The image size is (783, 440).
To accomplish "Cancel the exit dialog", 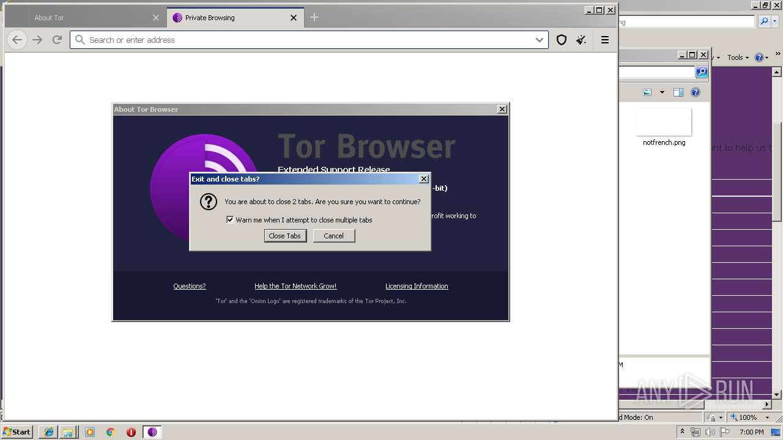I will click(334, 236).
